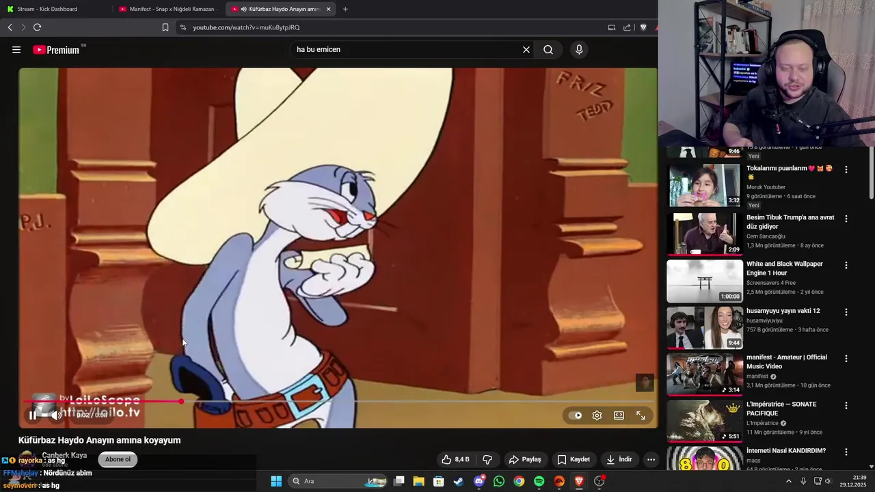Switch to theater mode in the player
The image size is (875, 492).
(619, 415)
